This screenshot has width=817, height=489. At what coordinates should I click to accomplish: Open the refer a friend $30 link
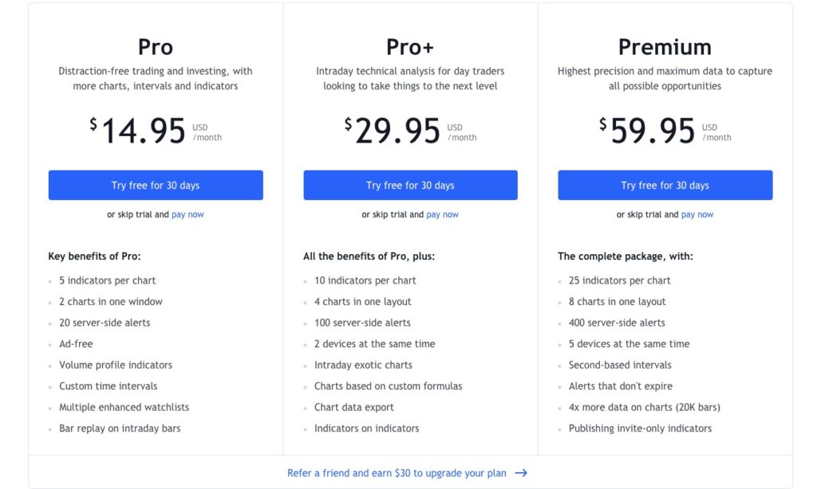click(x=397, y=473)
